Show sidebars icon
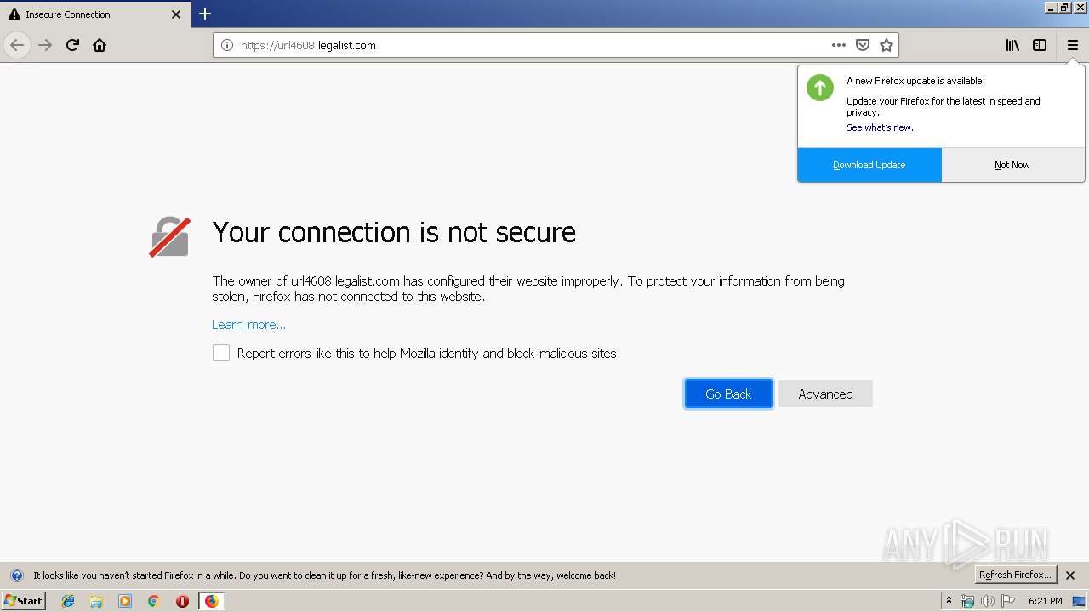The image size is (1089, 612). coord(1040,45)
